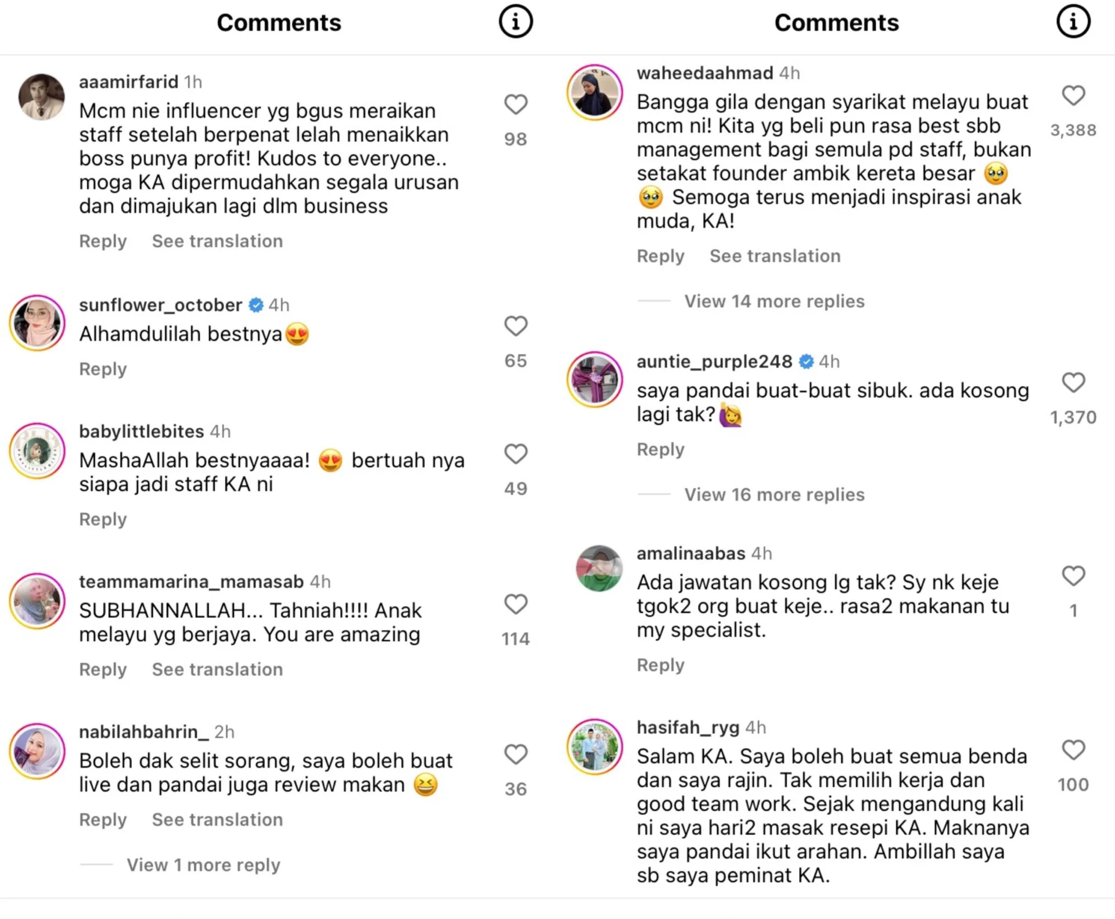Image resolution: width=1115 pixels, height=919 pixels.
Task: Reply to amalinaabas' comment
Action: click(660, 665)
